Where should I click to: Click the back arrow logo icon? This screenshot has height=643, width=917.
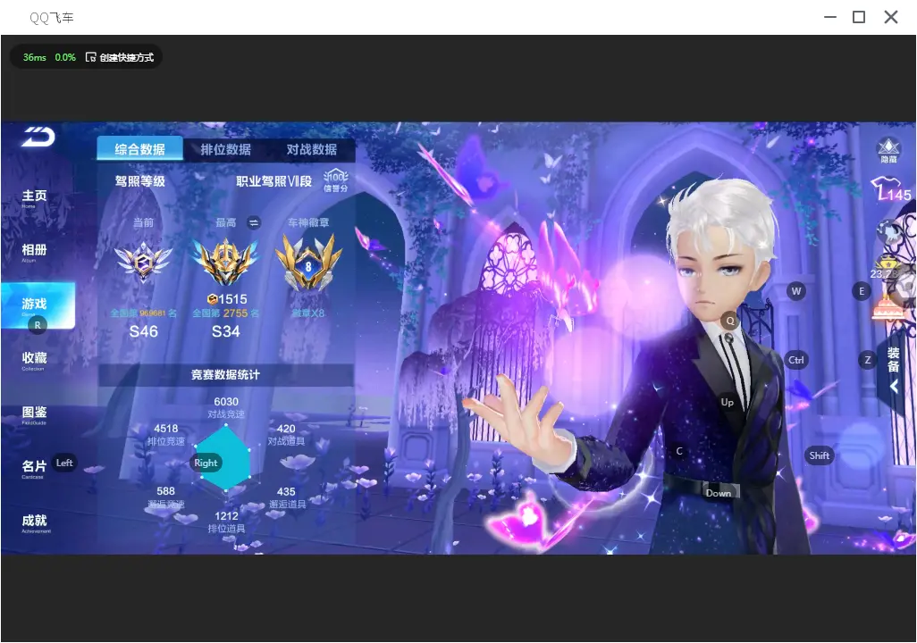click(x=38, y=137)
